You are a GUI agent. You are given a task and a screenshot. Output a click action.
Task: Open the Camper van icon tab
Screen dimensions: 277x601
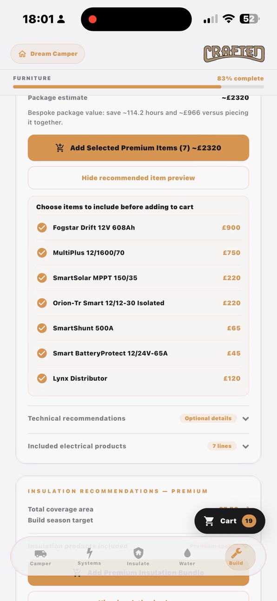coord(40,553)
